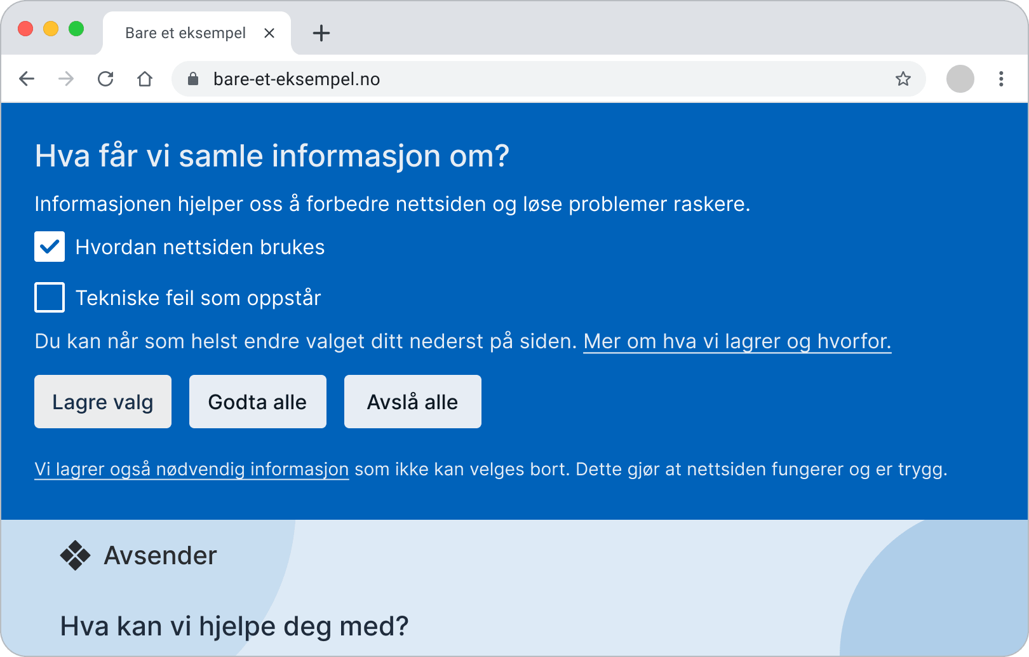Click heading 'Hva kan vi hjelpe deg med?'
1029x657 pixels.
tap(234, 627)
